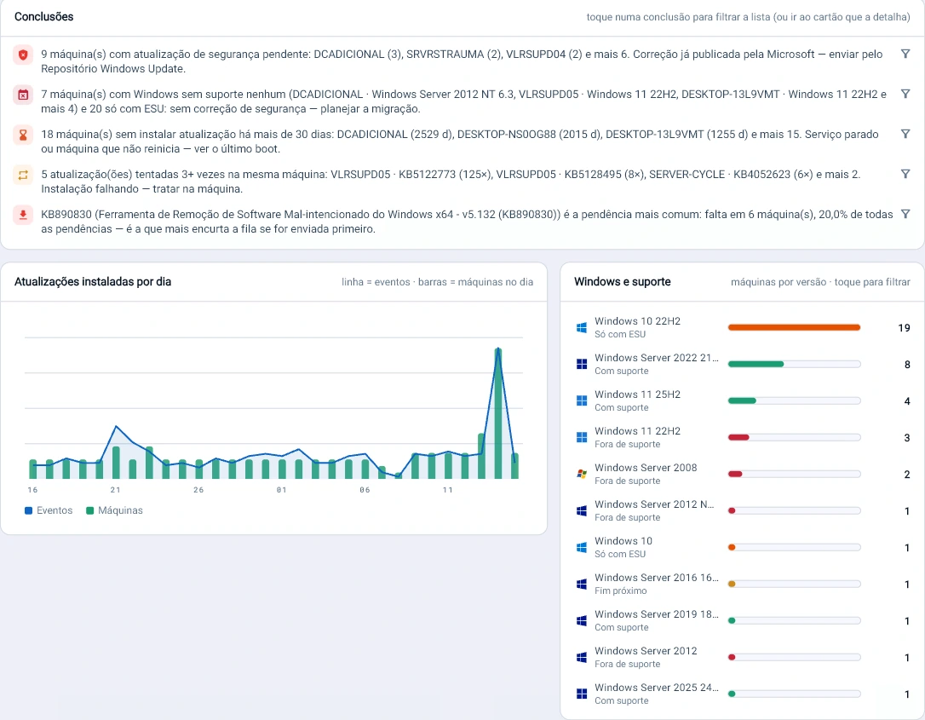Viewport: 925px width, 720px height.
Task: Toggle the Eventos series in chart legend
Action: [x=49, y=510]
